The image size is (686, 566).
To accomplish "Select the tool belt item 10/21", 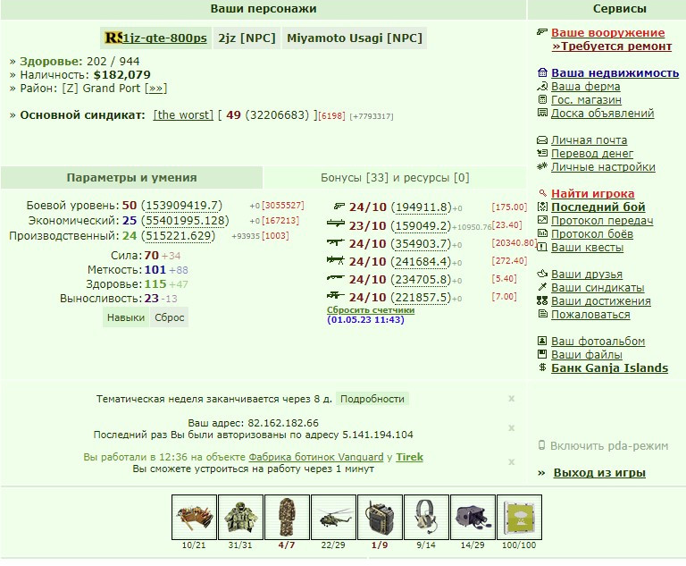I will tap(194, 517).
